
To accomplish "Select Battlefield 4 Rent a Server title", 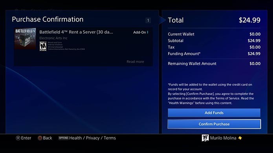I will 76,32.
